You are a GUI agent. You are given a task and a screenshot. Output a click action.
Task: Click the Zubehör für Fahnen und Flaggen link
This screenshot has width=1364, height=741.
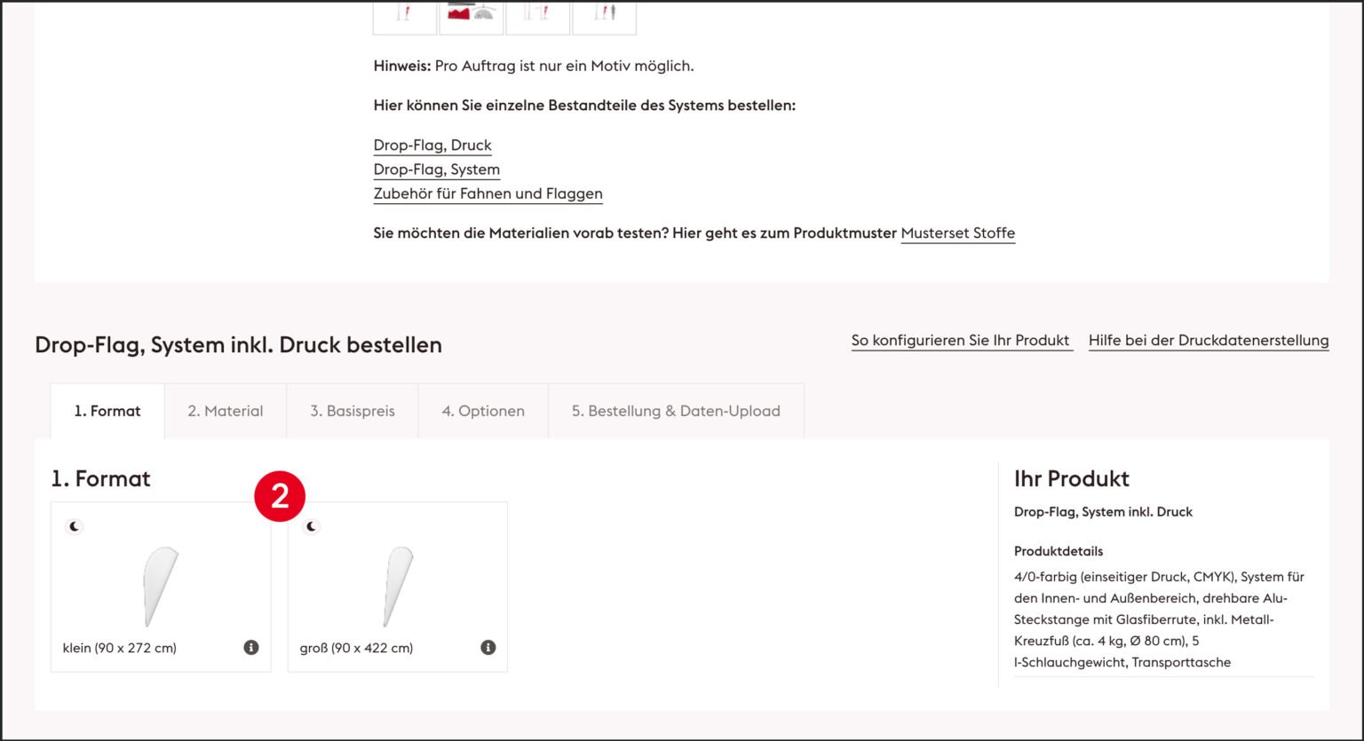[x=488, y=193]
